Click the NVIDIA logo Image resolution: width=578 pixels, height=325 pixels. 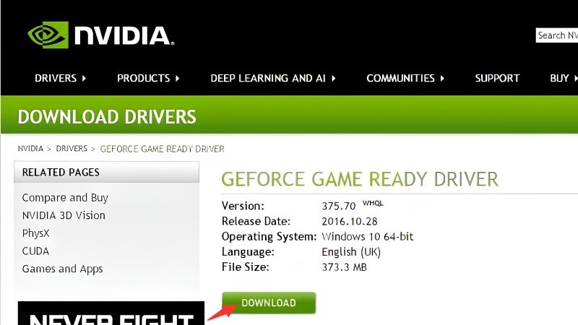point(100,35)
